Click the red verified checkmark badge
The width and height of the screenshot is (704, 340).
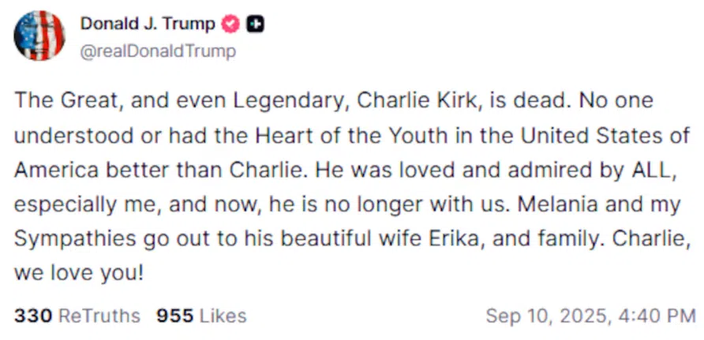230,24
